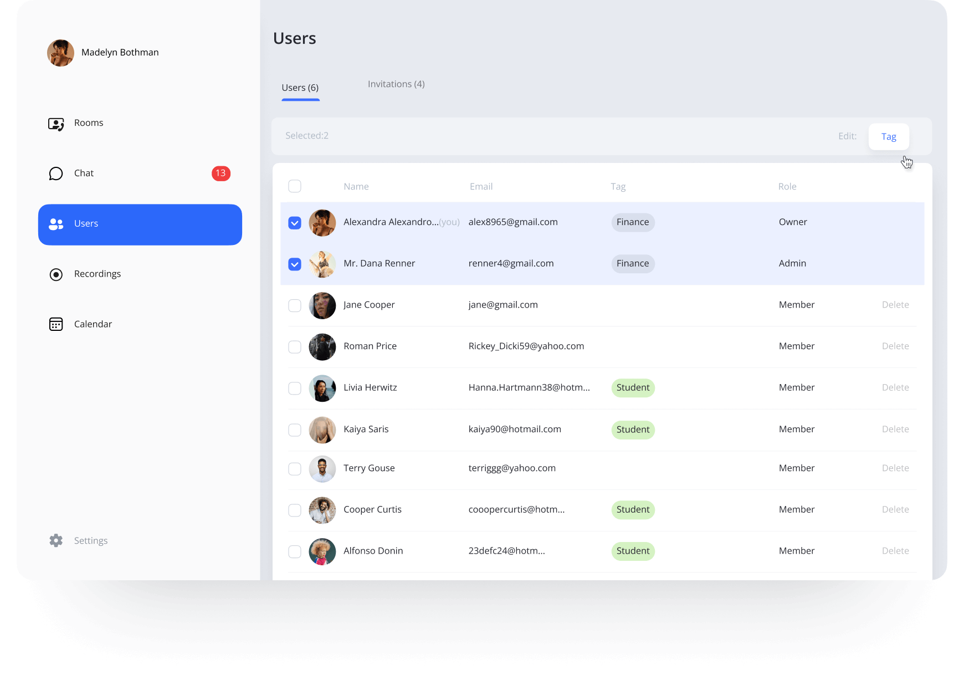Click Roman Price's avatar photo

tap(322, 347)
